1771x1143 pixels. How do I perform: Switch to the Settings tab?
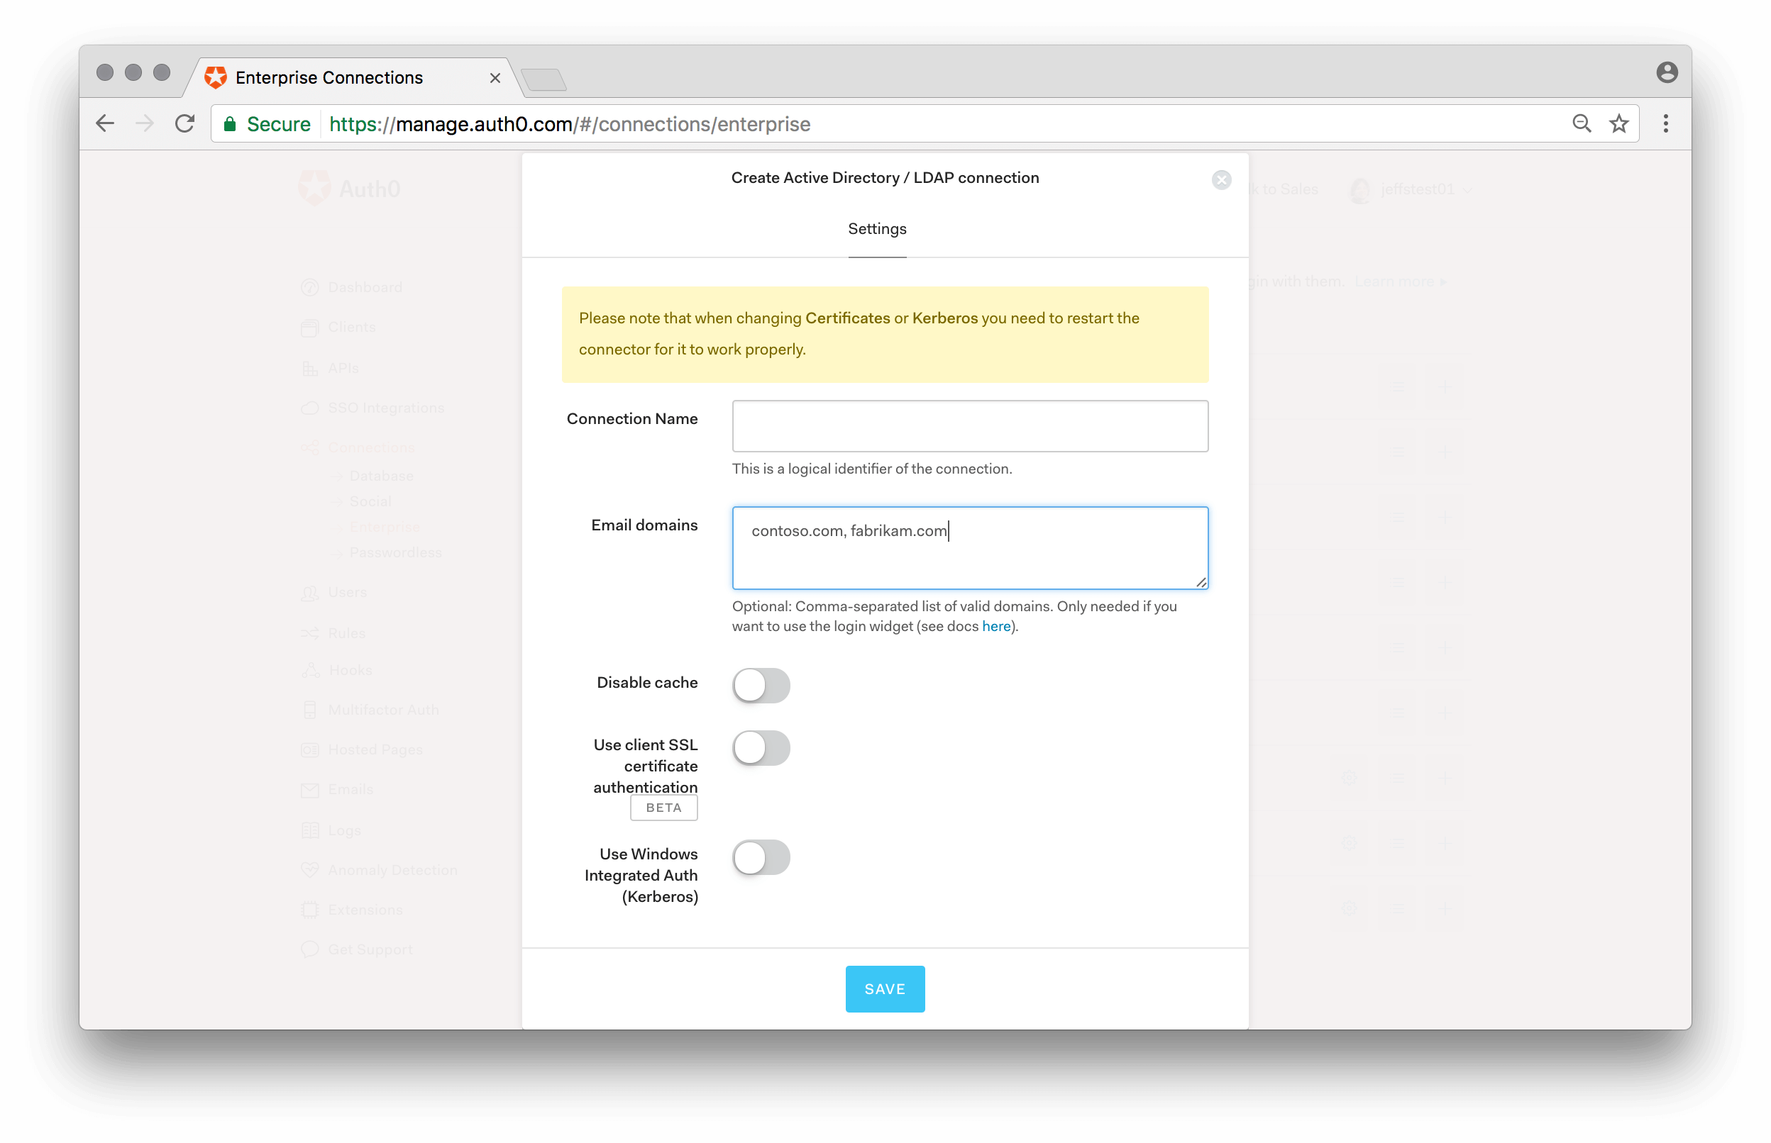tap(877, 228)
